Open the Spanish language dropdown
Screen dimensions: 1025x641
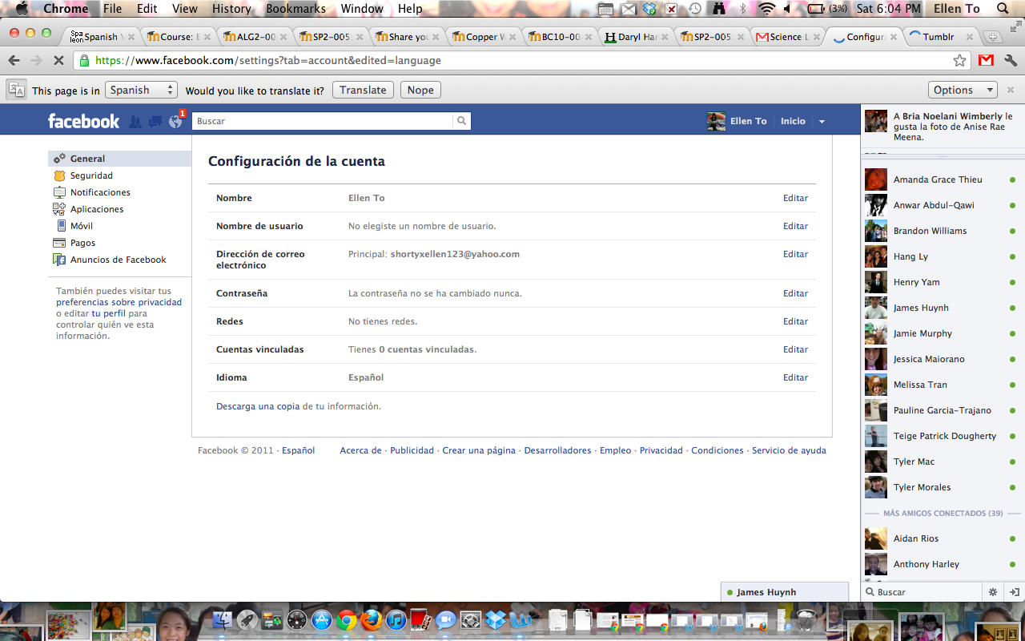pyautogui.click(x=141, y=91)
